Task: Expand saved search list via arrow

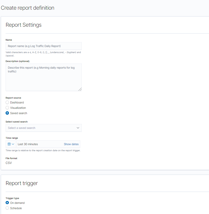Action: tap(78, 128)
